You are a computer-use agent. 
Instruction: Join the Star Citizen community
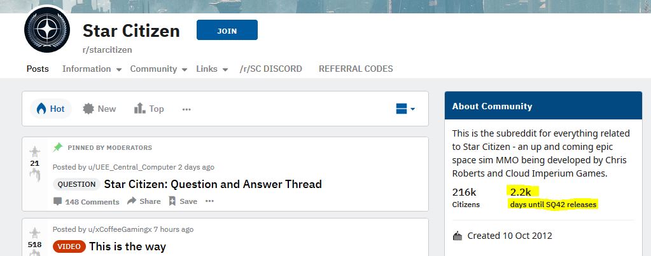tap(227, 30)
